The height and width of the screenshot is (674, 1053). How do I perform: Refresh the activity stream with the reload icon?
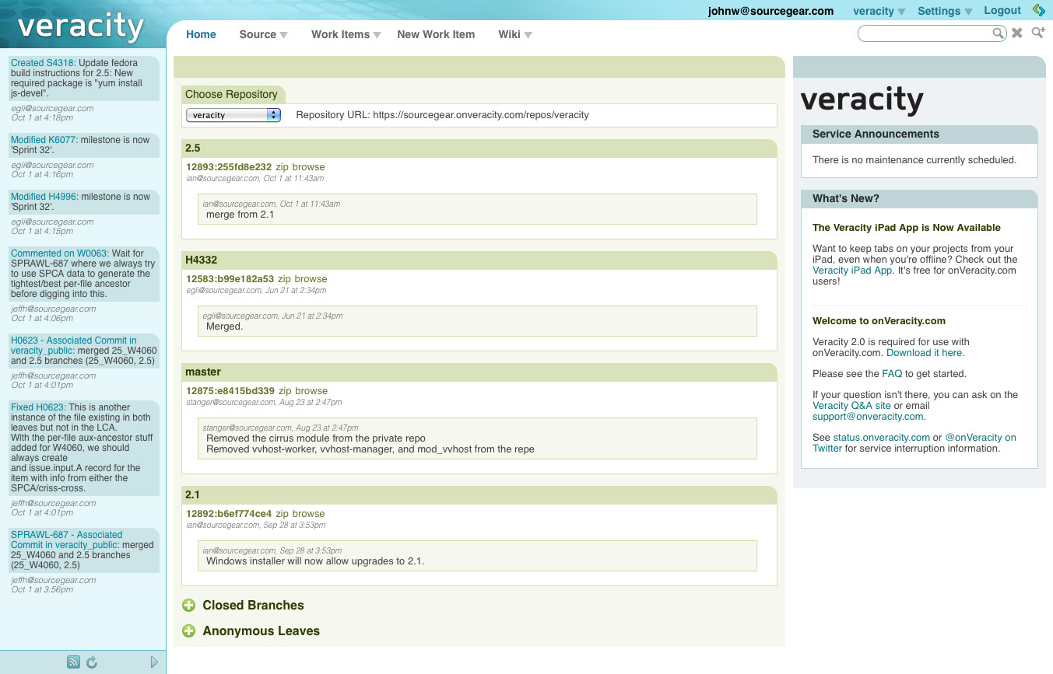(x=92, y=662)
